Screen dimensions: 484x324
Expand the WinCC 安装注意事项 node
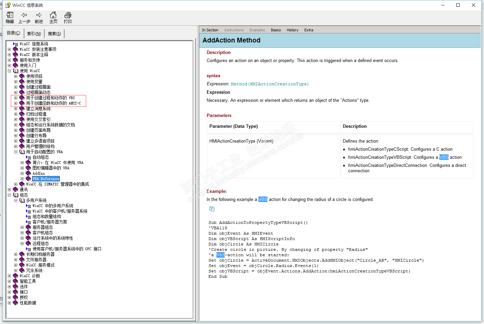coord(9,49)
